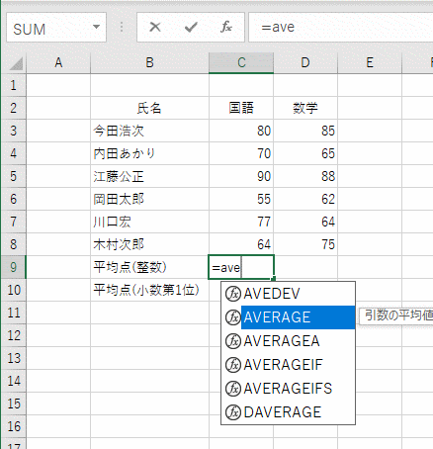
Task: Select the 平均点(小数第1位) label cell
Action: click(x=149, y=290)
